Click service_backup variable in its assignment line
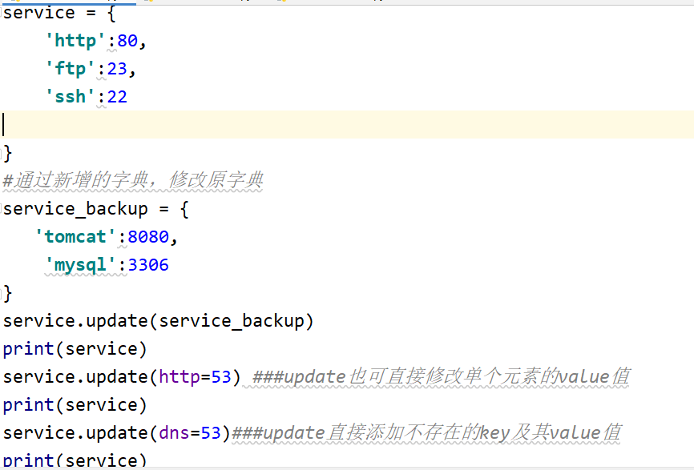 (x=75, y=209)
